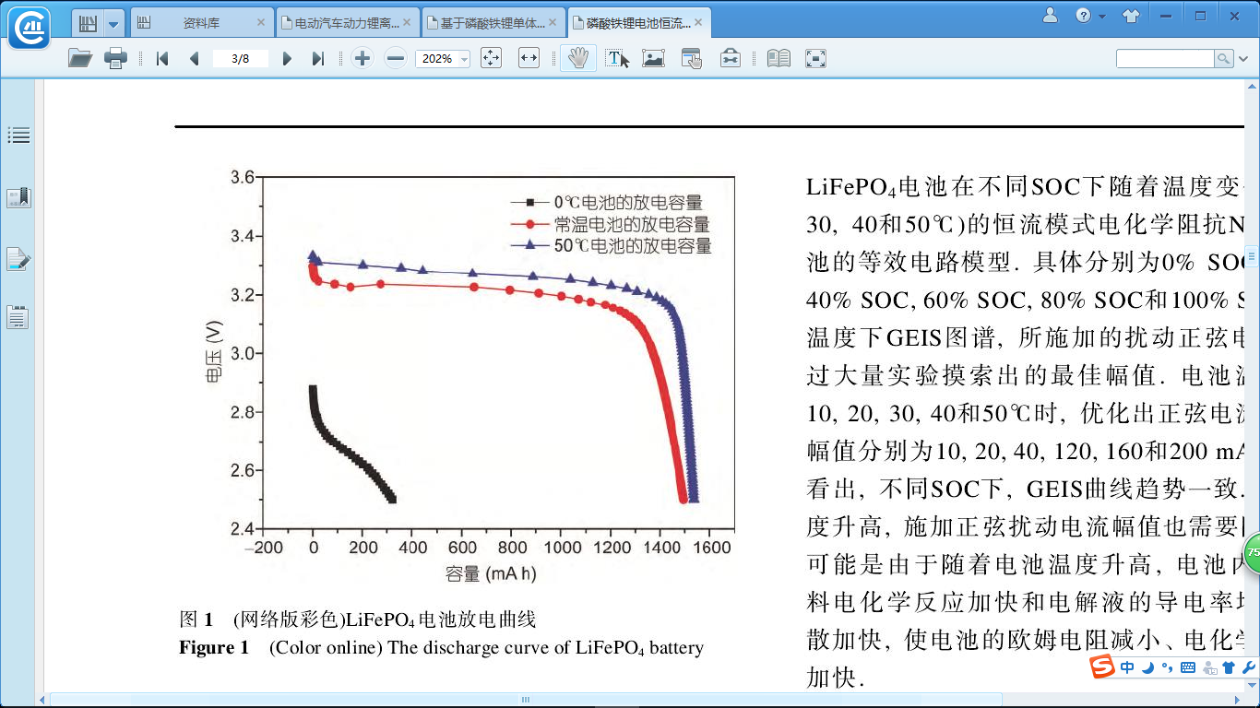
Task: Zoom out with the minus button
Action: [x=396, y=59]
